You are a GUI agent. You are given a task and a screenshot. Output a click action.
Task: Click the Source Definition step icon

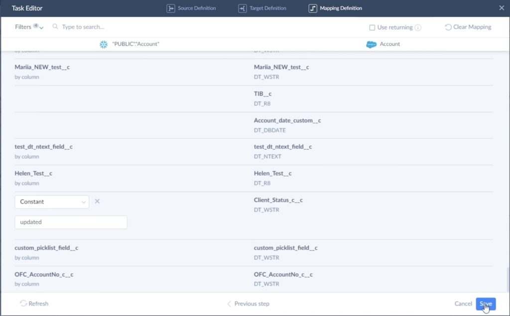pos(171,8)
